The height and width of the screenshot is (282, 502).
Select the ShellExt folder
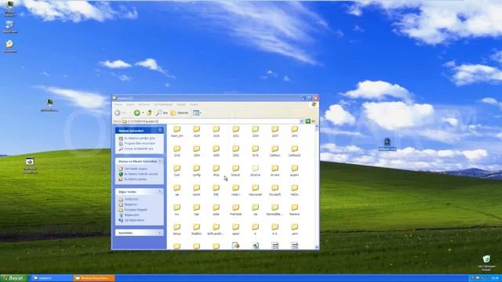pos(197,230)
